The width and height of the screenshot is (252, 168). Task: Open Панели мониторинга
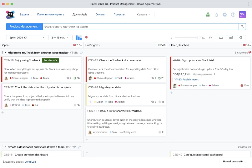coord(51,14)
